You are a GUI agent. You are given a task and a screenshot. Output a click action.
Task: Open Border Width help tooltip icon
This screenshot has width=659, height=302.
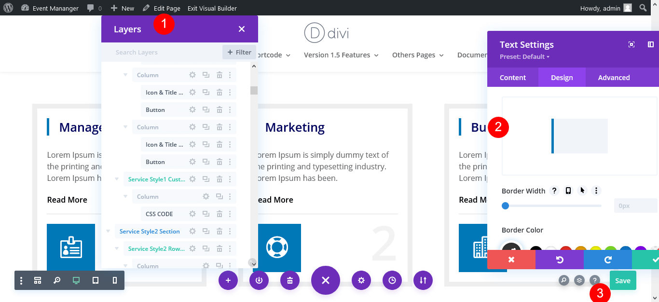coord(554,191)
